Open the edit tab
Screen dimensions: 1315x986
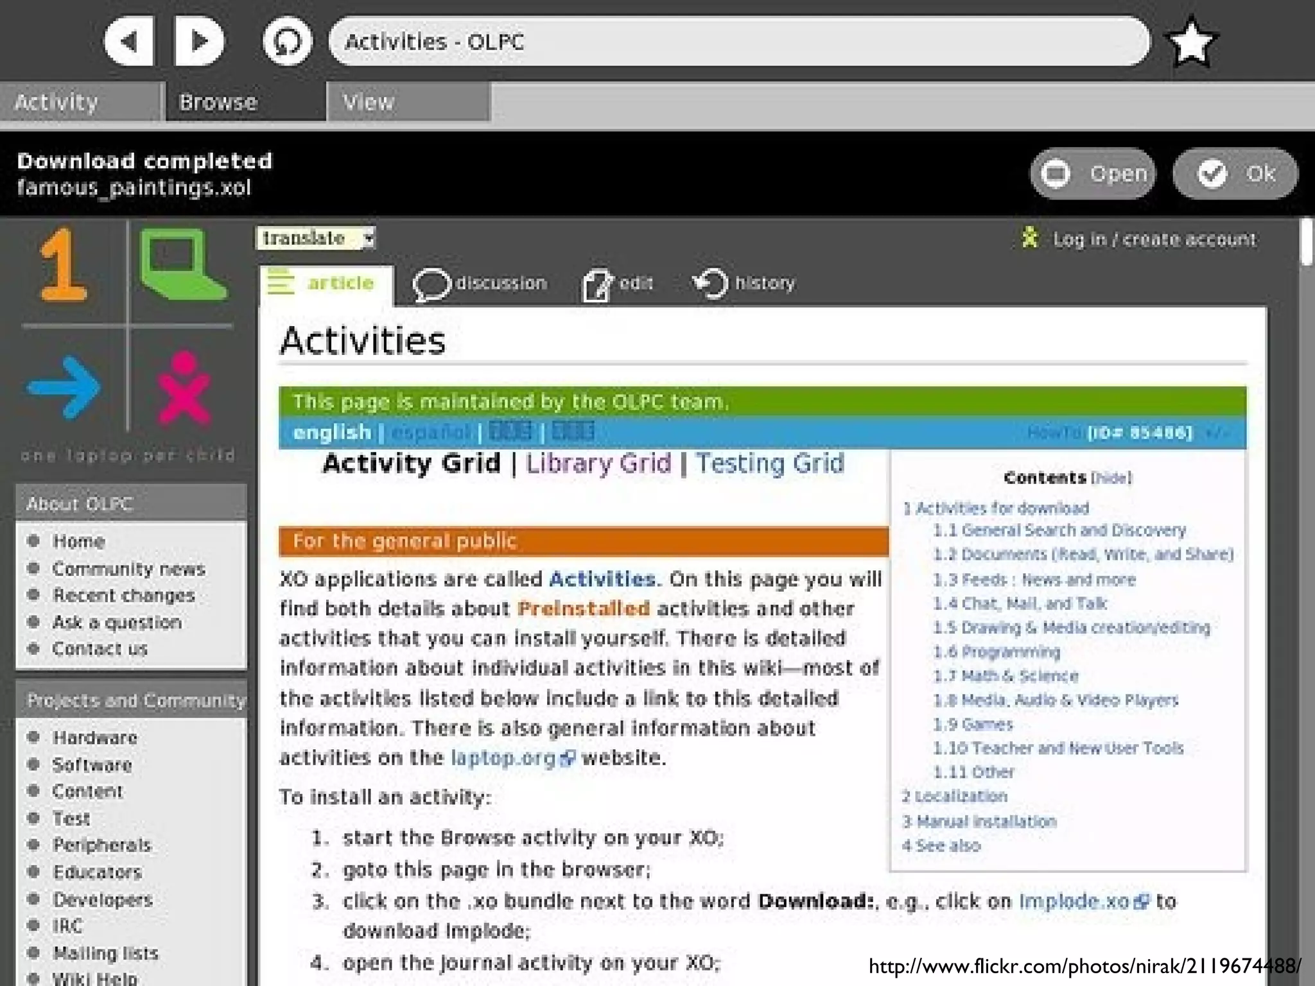pos(618,284)
